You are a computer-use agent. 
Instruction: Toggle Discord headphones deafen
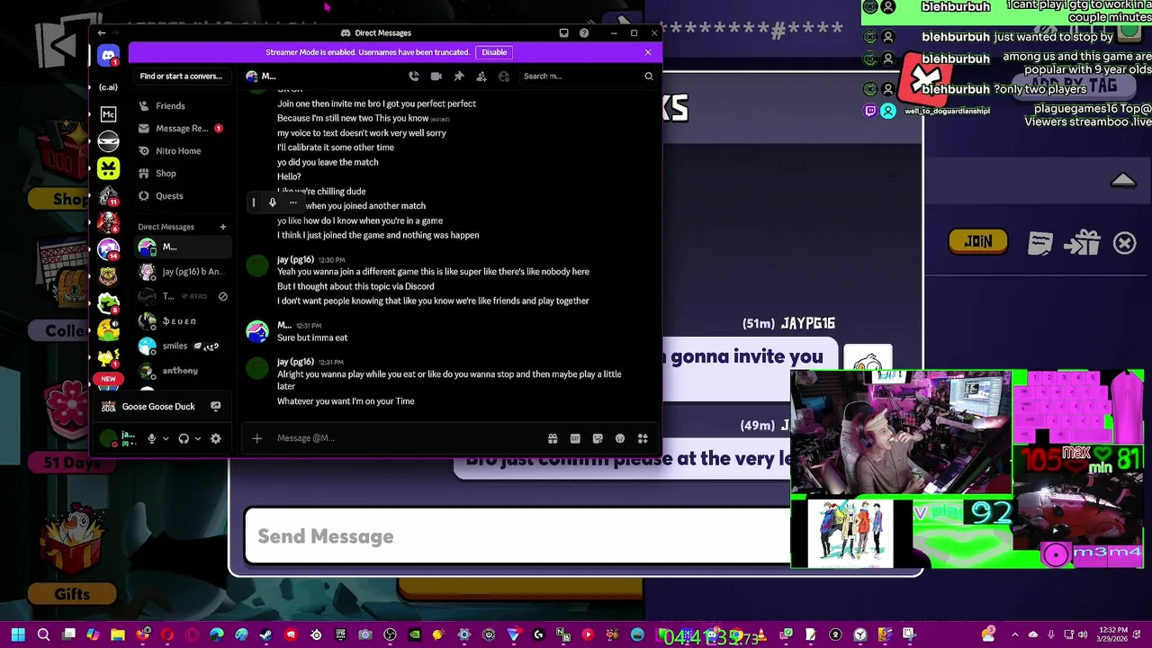coord(184,438)
